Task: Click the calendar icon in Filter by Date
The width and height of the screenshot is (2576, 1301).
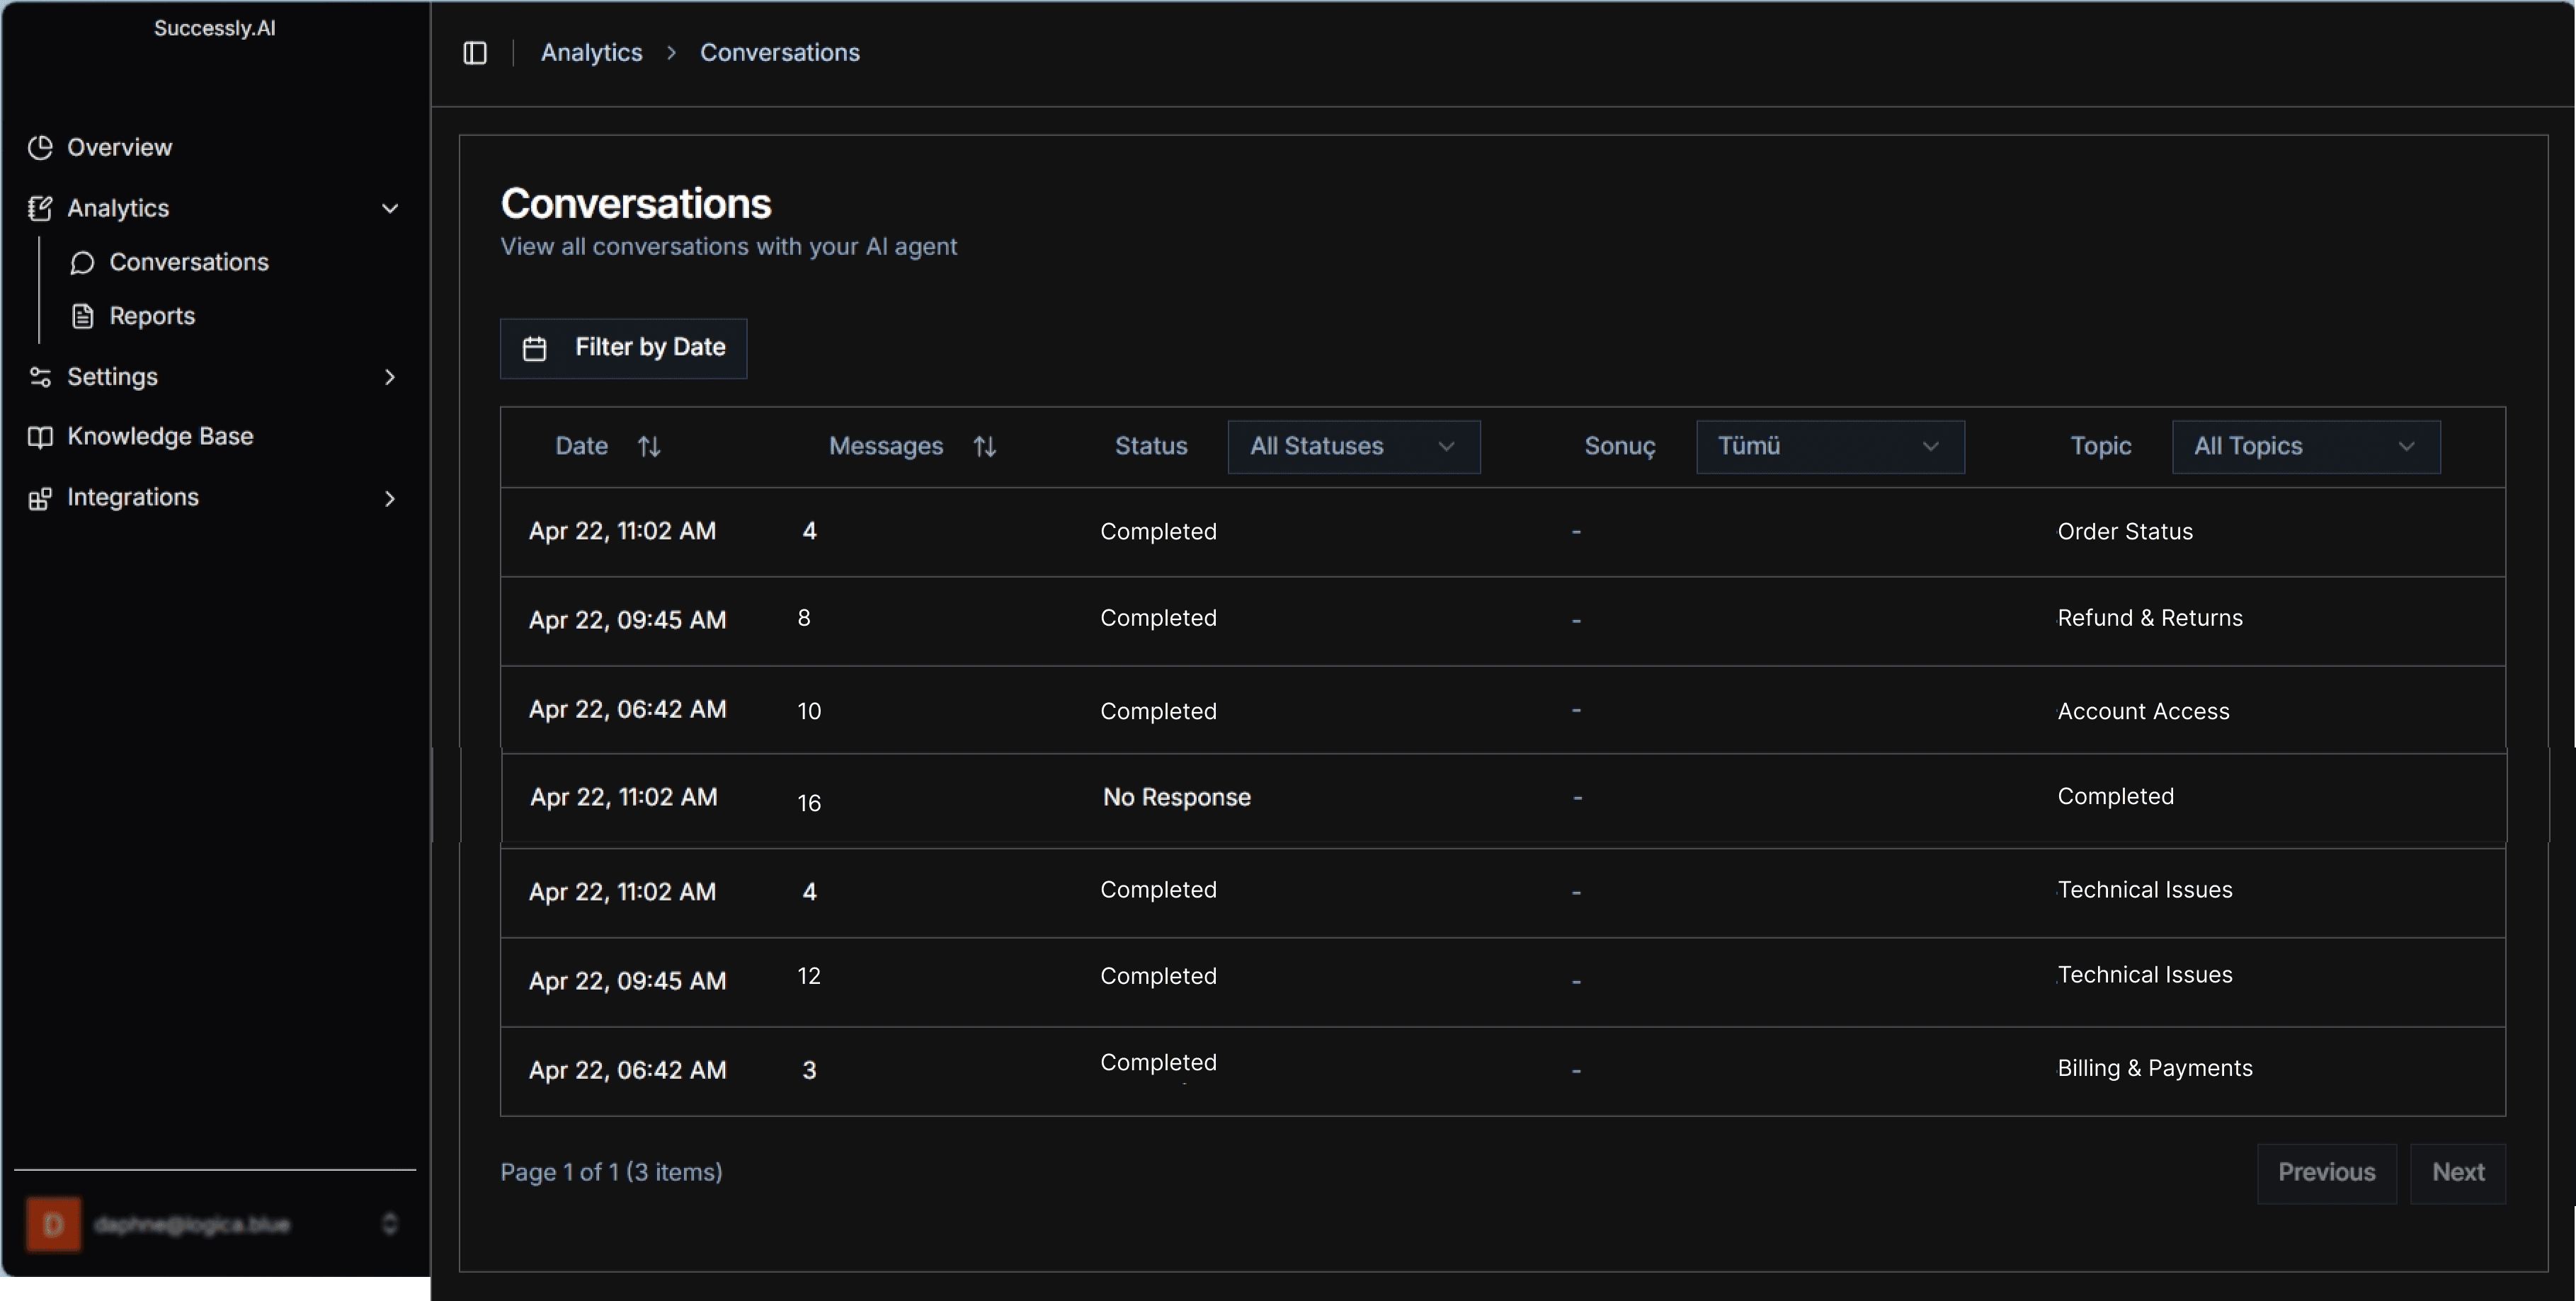Action: click(535, 348)
